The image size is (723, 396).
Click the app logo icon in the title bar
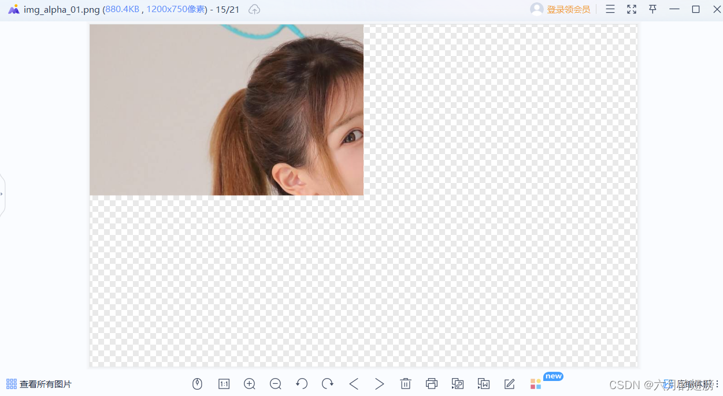14,9
